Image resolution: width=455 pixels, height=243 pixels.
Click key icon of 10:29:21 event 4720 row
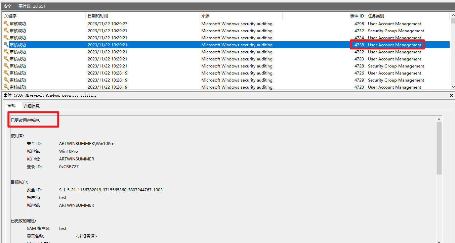pyautogui.click(x=6, y=59)
